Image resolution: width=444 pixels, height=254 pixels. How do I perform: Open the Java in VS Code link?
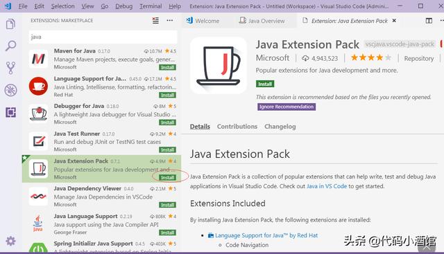point(327,186)
